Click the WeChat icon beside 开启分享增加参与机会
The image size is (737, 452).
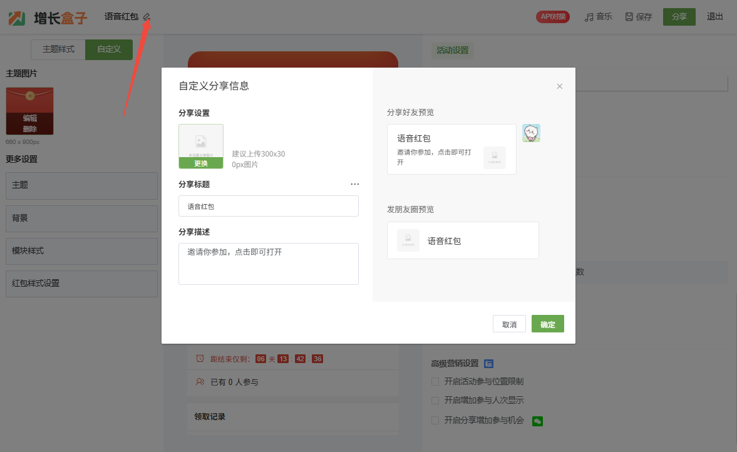pos(537,421)
